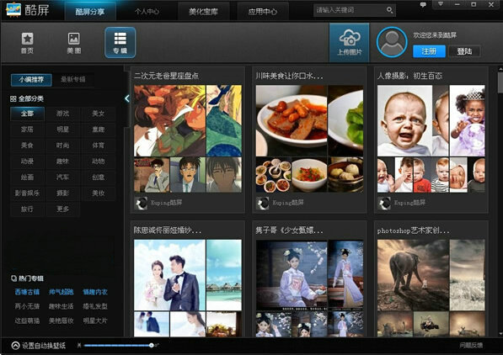
Task: Click the 登陆 login button
Action: click(464, 51)
